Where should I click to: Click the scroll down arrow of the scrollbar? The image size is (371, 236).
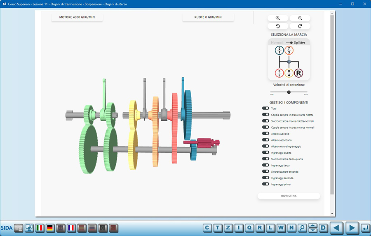pos(332,214)
